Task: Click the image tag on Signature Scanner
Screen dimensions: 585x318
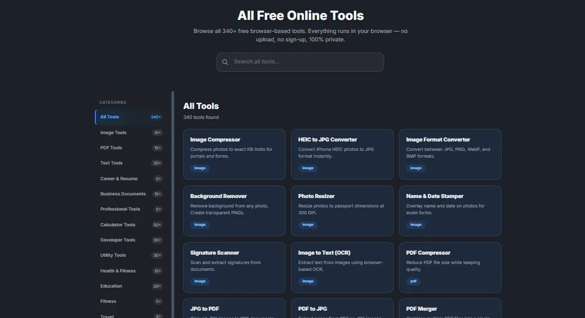Action: tap(200, 281)
